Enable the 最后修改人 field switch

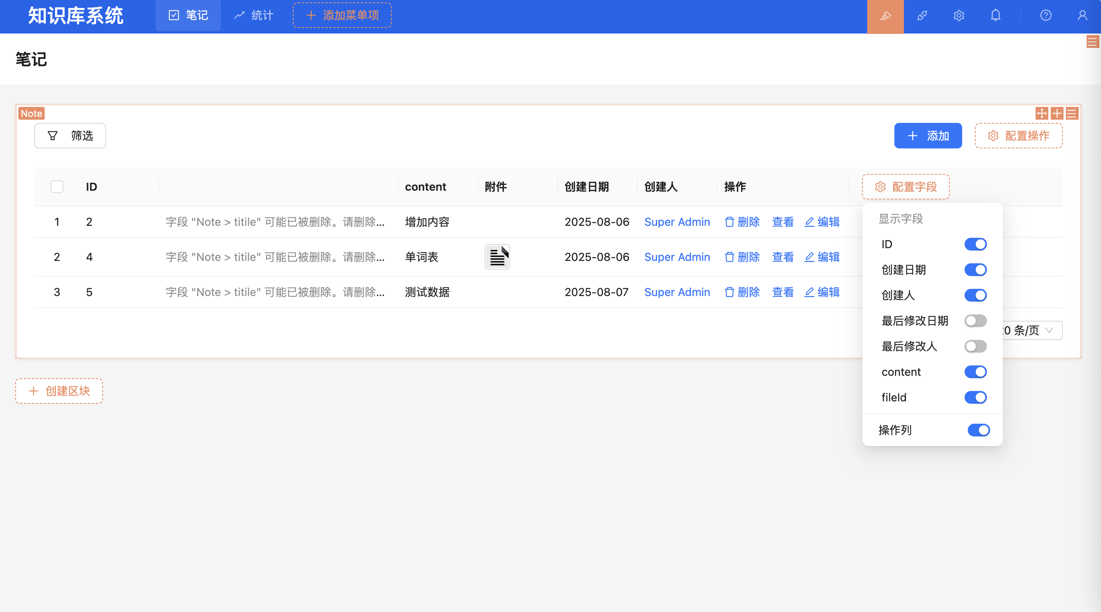pyautogui.click(x=975, y=346)
